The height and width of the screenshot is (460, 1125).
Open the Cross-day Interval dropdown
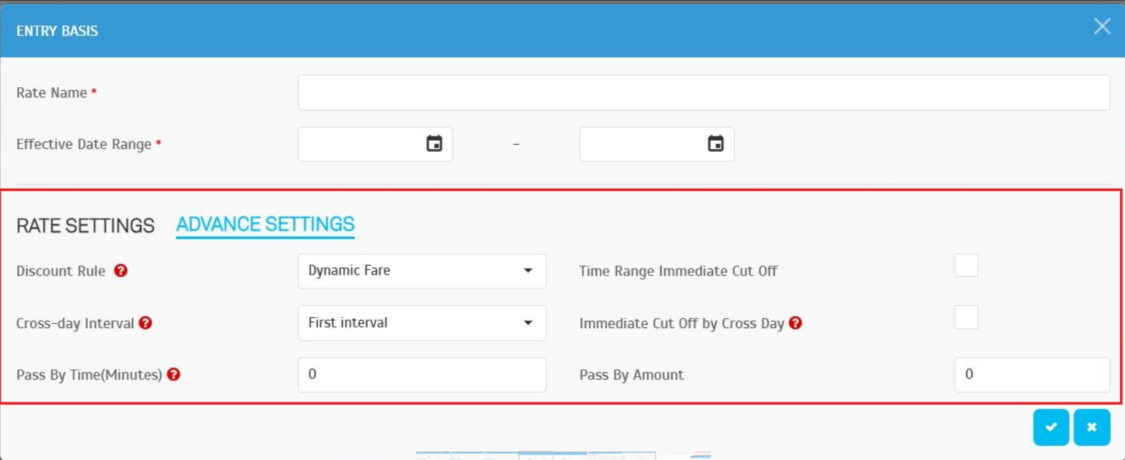click(421, 323)
